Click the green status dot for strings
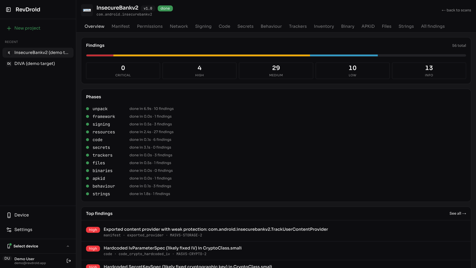The height and width of the screenshot is (268, 476). 87,194
